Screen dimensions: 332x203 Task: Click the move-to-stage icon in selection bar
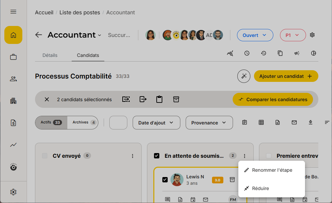coord(126,99)
